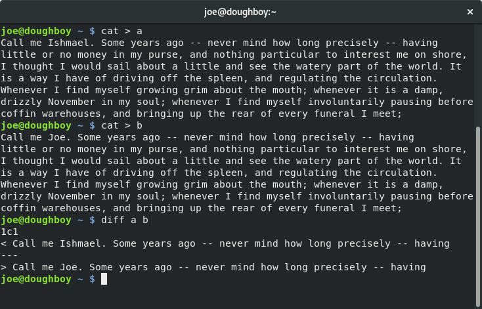
Task: Click the block cursor at the last prompt
Action: [x=104, y=279]
